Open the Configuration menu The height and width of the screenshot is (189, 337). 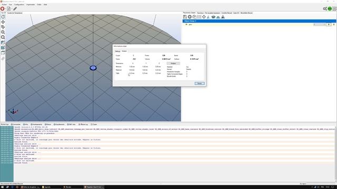pos(19,5)
